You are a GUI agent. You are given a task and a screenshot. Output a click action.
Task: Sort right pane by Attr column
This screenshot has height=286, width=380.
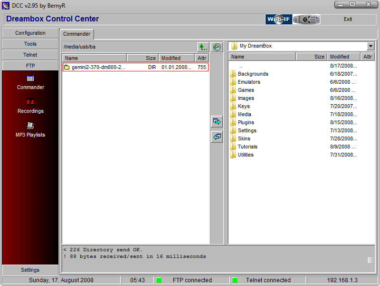pos(367,57)
